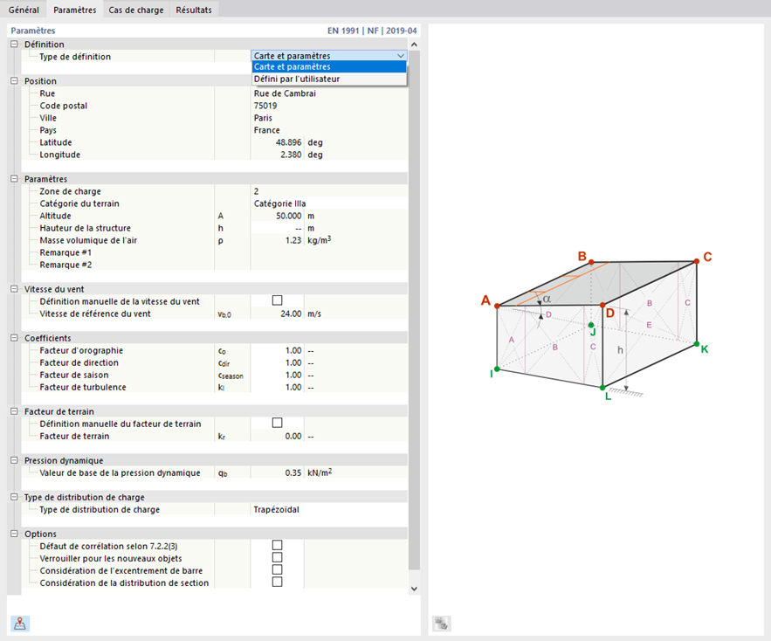The height and width of the screenshot is (641, 771).
Task: Click the building diagram preview image
Action: point(596,326)
